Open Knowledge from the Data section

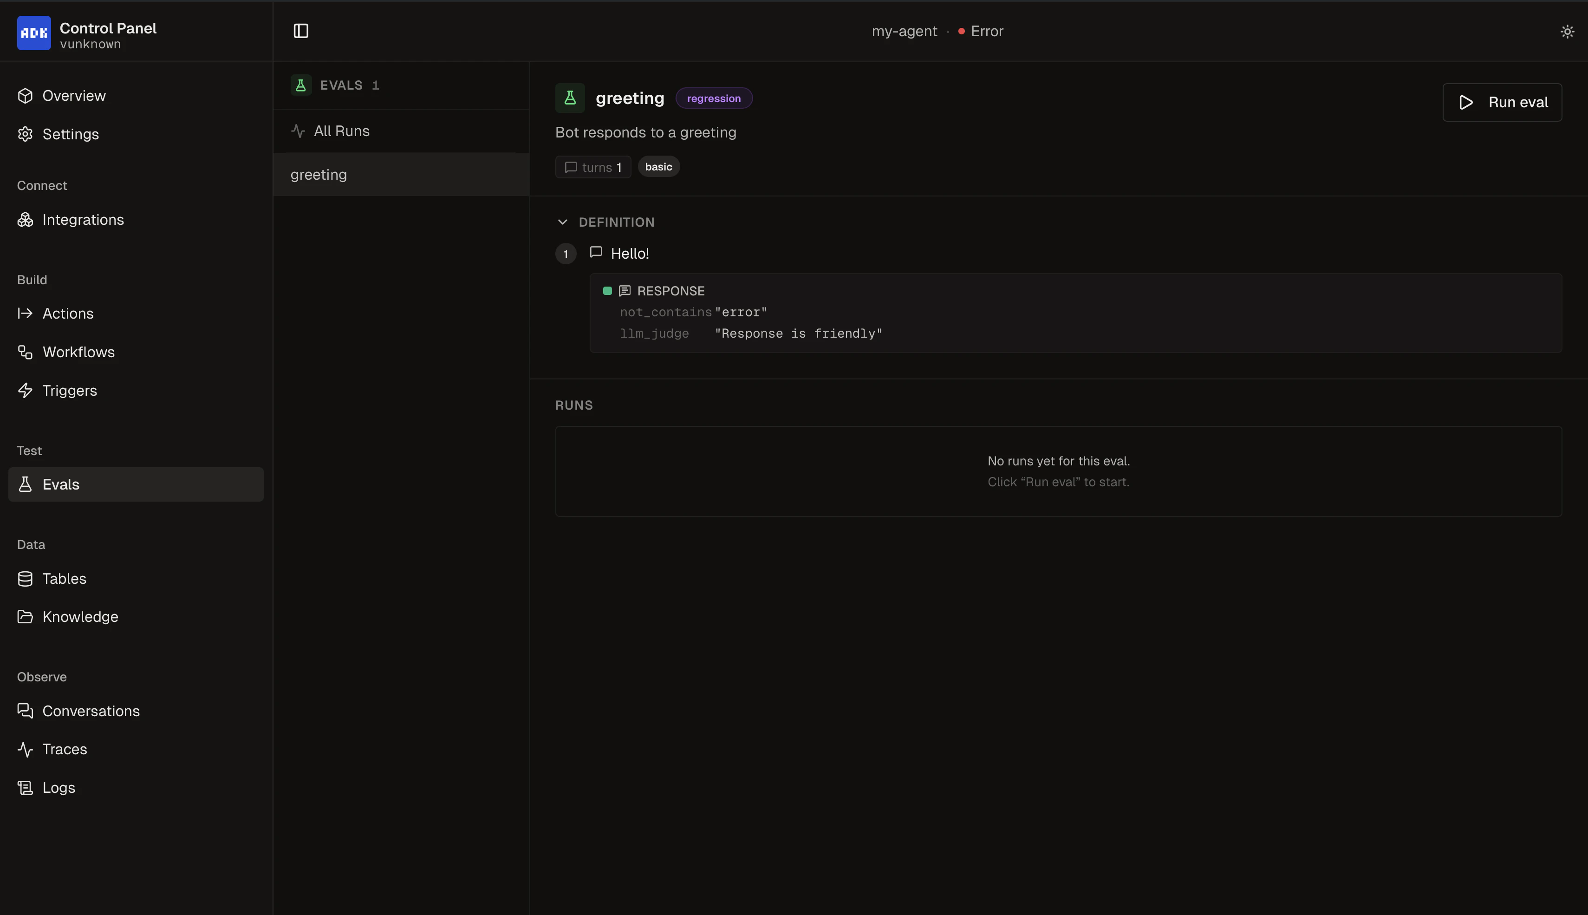click(x=80, y=616)
